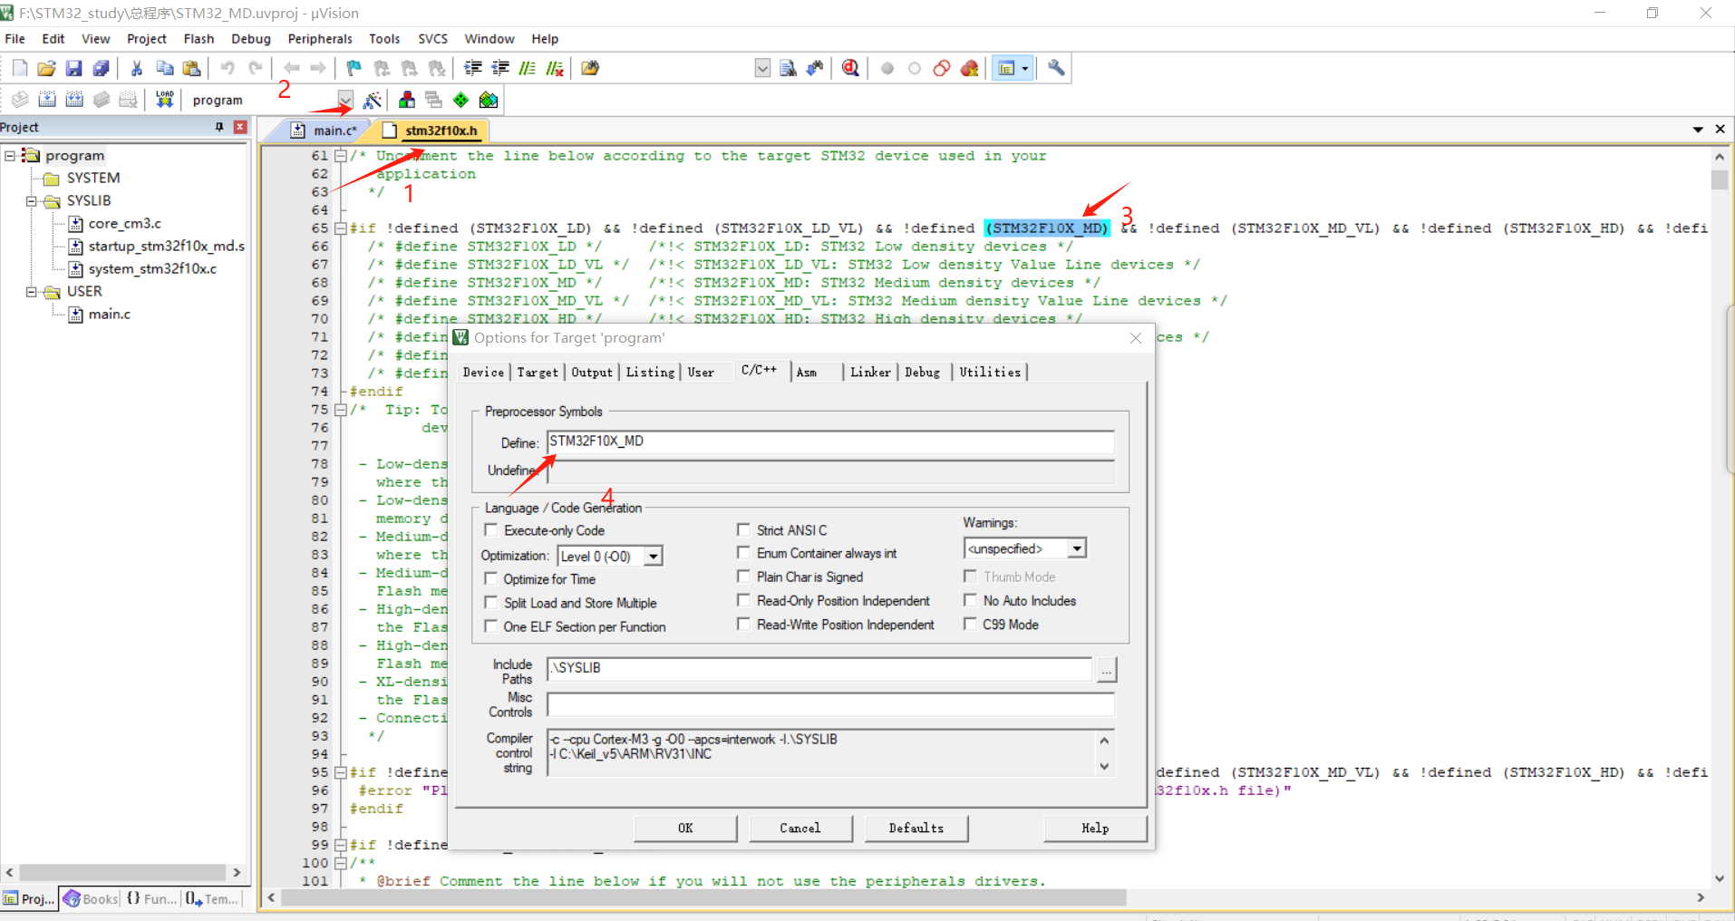This screenshot has height=921, width=1735.
Task: Copy icon in the toolbar
Action: click(164, 68)
